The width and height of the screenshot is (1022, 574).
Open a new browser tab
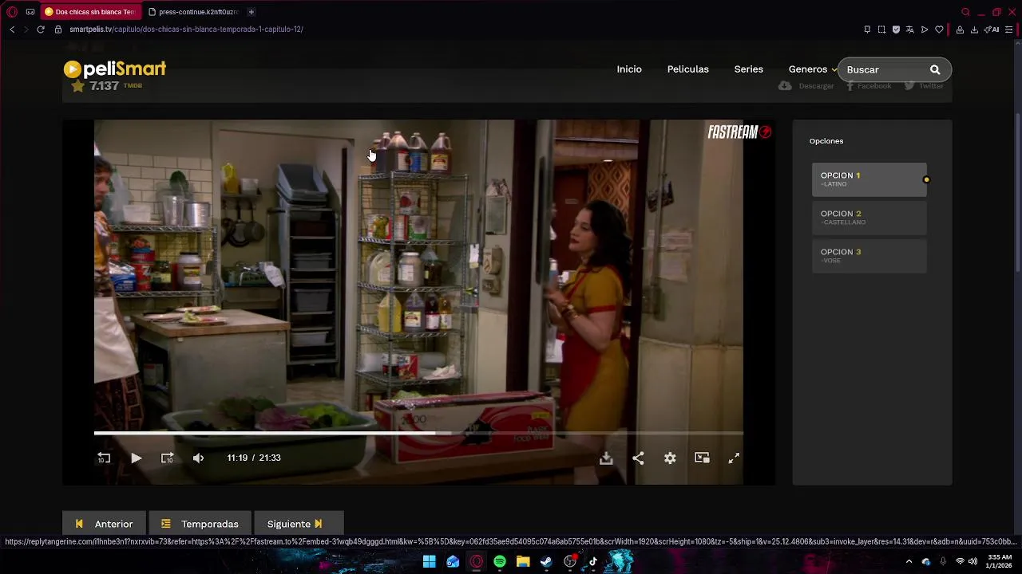[251, 12]
